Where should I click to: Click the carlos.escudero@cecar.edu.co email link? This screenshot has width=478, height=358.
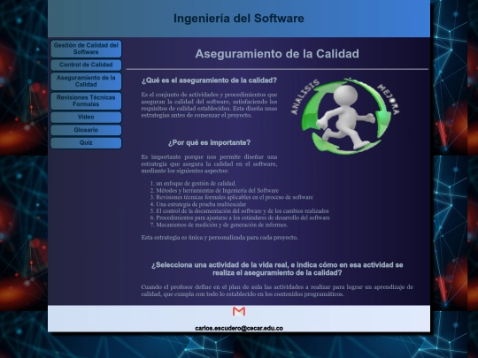[x=239, y=328]
